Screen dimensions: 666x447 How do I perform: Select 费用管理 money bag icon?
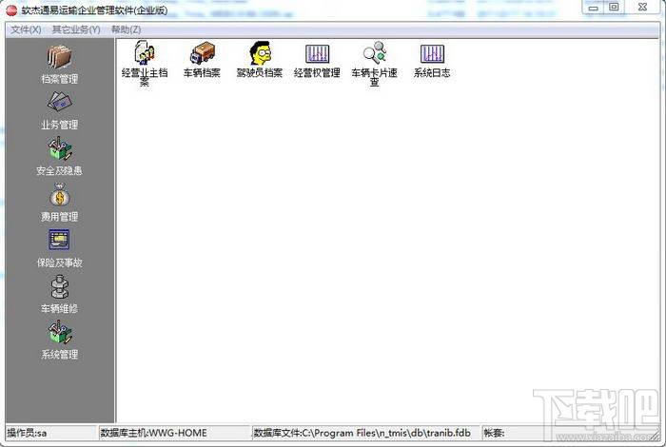59,195
